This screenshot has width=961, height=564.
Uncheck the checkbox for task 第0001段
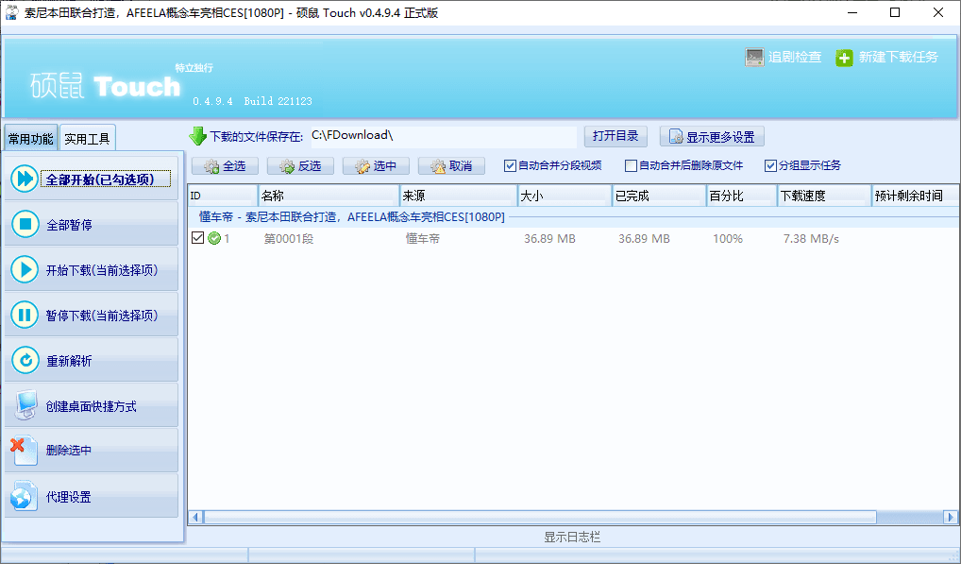point(197,238)
